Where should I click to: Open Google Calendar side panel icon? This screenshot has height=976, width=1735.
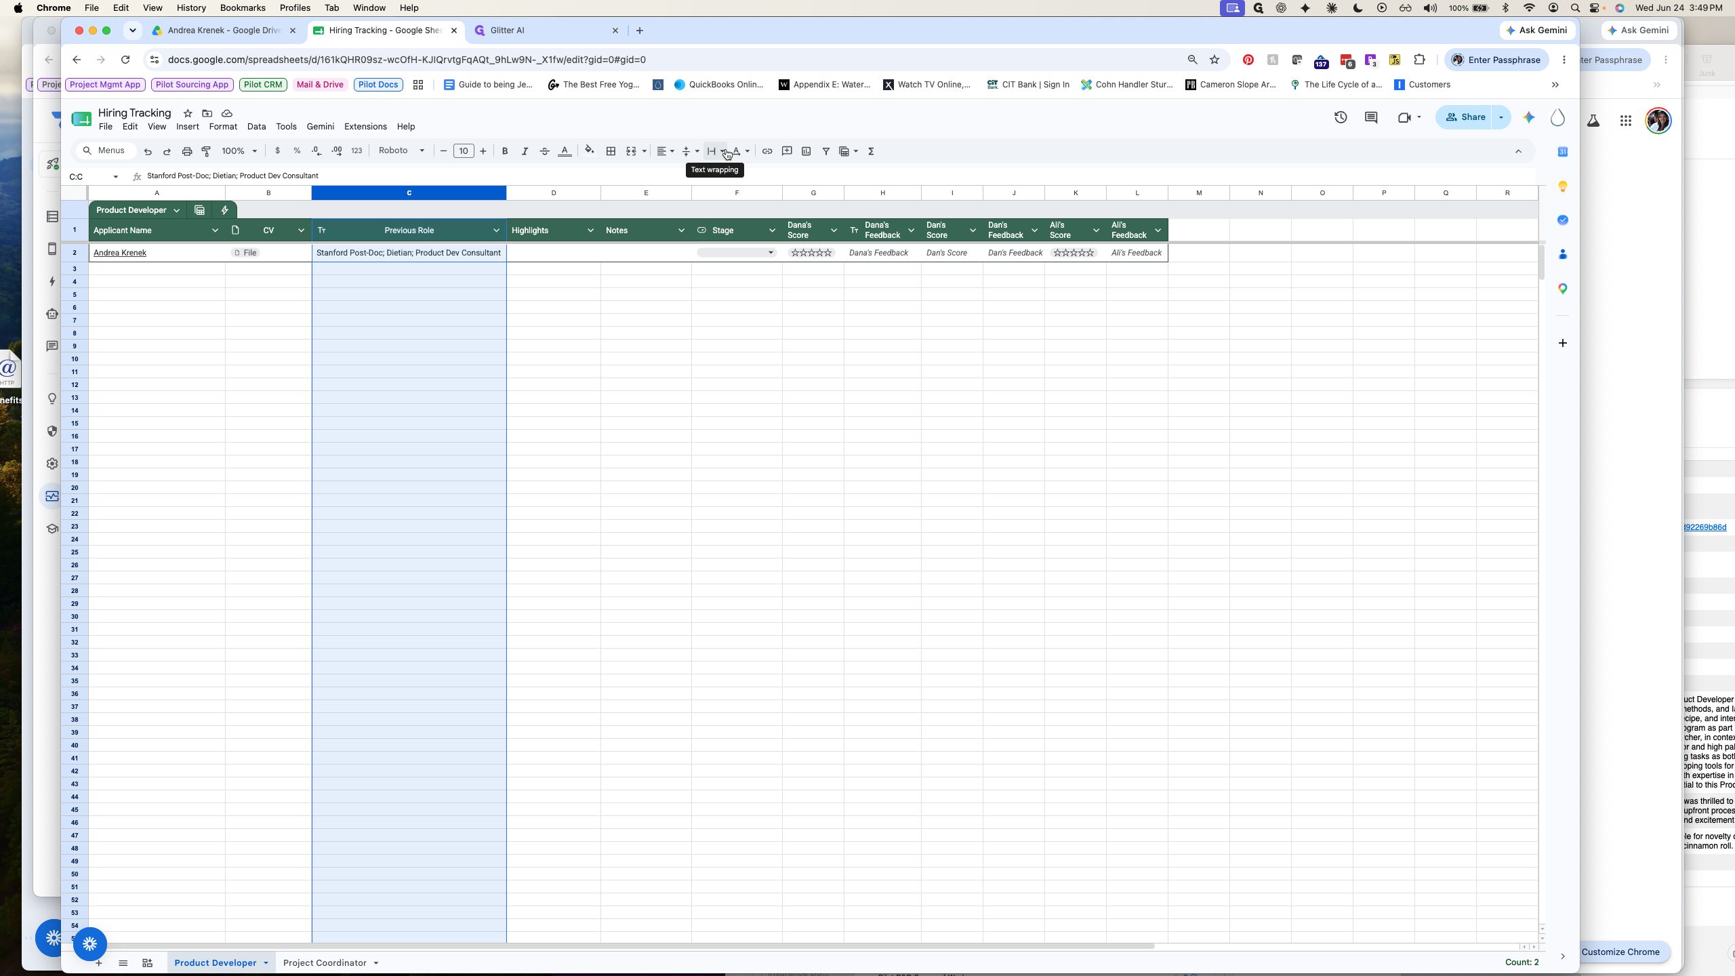[1562, 152]
